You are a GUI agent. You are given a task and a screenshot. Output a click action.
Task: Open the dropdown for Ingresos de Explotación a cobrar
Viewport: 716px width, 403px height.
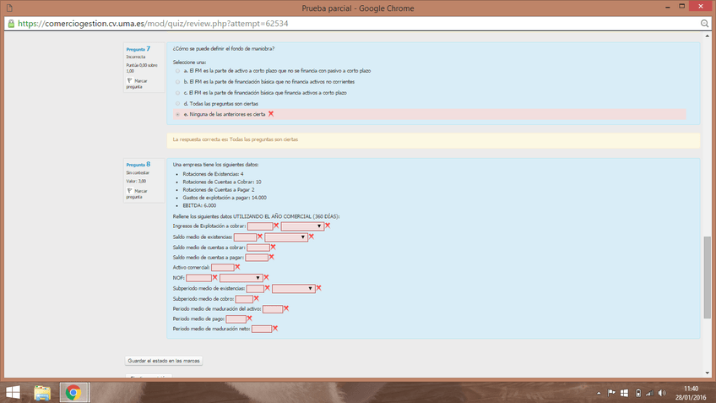[302, 226]
